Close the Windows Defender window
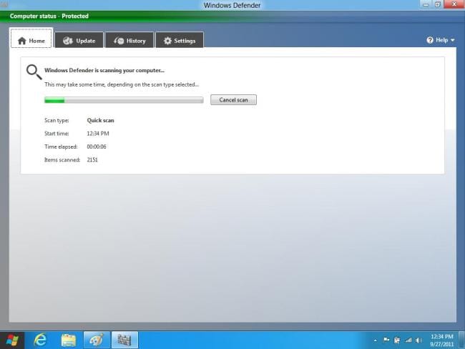The height and width of the screenshot is (349, 465). pos(454,4)
